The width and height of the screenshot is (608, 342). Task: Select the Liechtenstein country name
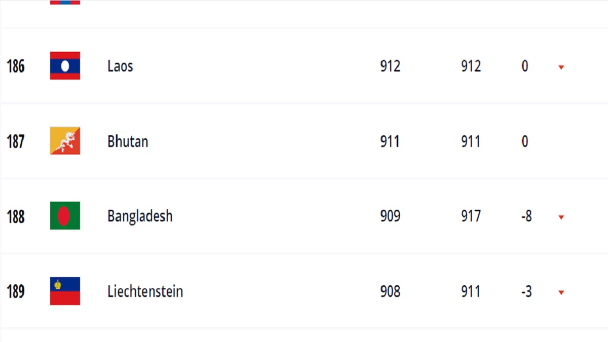(145, 291)
